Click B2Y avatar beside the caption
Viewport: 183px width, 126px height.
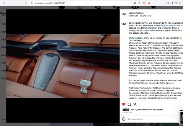coord(124,24)
